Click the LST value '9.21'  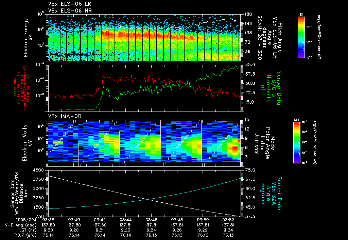point(100,230)
